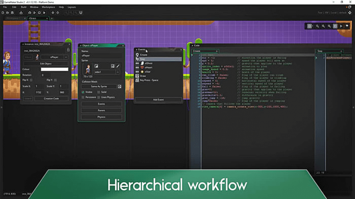
Task: Open object selector ellipsis next to oPlayer
Action: [x=66, y=57]
